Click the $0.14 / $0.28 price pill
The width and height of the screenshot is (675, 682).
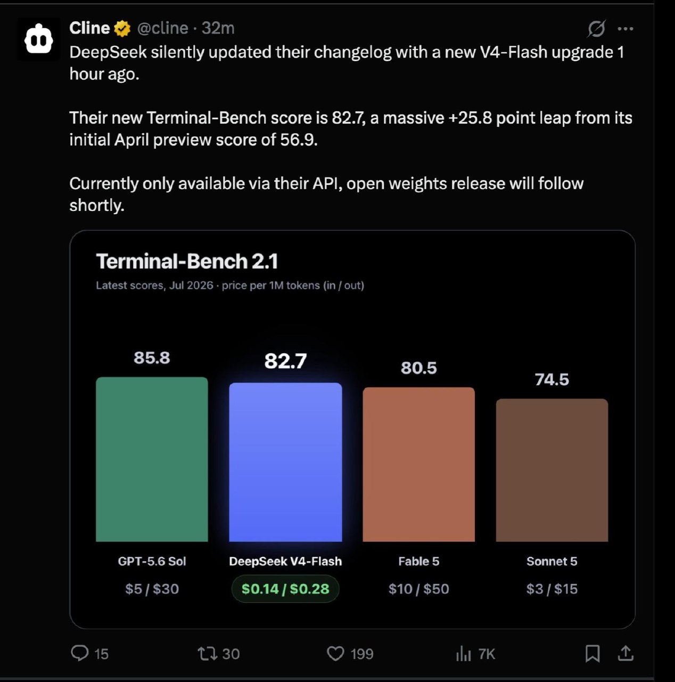pos(285,589)
